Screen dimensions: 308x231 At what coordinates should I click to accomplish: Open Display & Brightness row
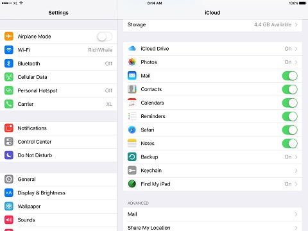58,193
